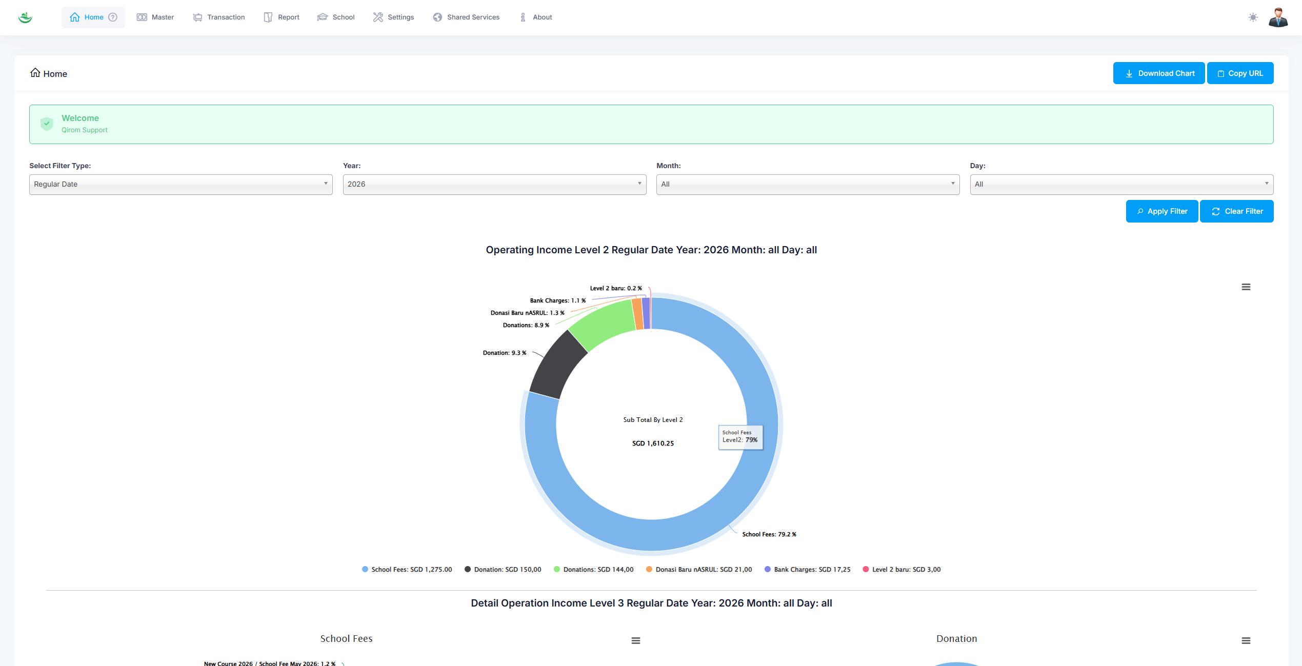
Task: Toggle light/dark theme with the sun icon
Action: pos(1253,17)
